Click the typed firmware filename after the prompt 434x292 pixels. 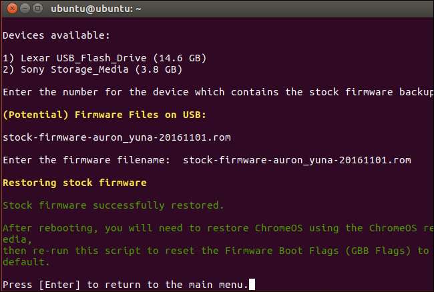(296, 159)
